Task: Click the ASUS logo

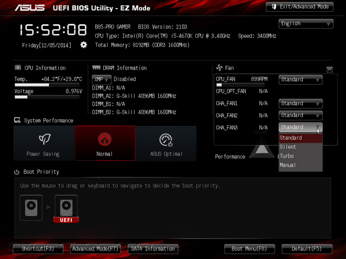Action: point(30,8)
